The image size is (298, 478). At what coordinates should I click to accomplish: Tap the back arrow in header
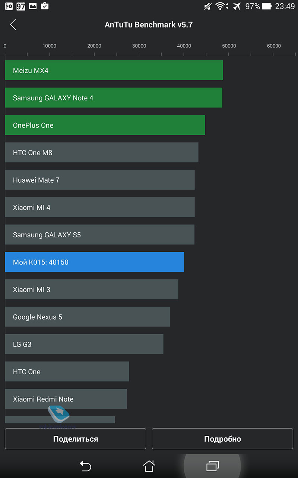pos(13,25)
